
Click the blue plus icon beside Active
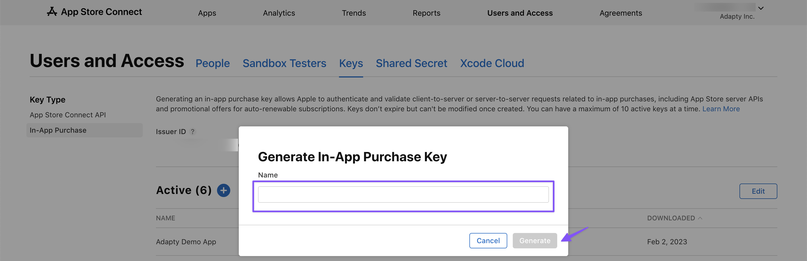click(x=223, y=190)
